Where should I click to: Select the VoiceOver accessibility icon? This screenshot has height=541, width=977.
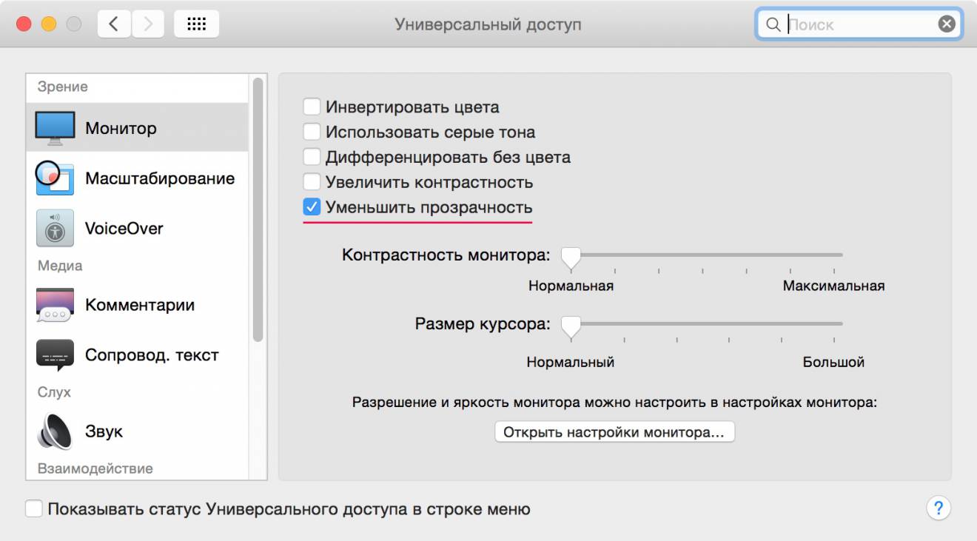pos(55,228)
